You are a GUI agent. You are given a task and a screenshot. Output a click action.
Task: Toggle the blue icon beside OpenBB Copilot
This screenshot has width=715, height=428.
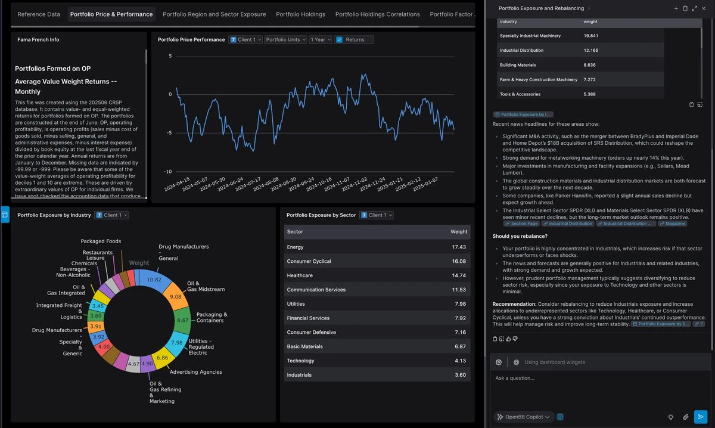coord(560,417)
